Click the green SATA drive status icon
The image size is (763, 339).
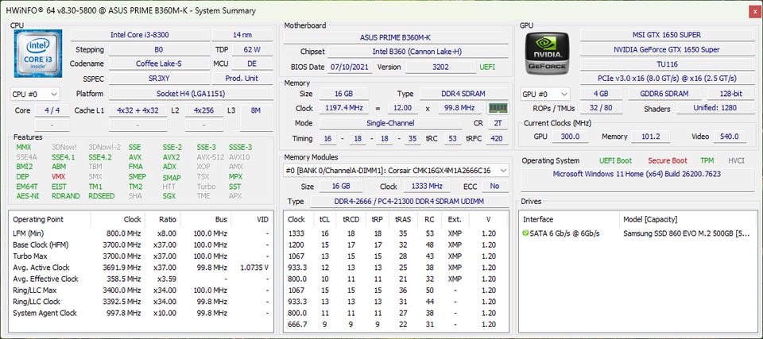525,233
